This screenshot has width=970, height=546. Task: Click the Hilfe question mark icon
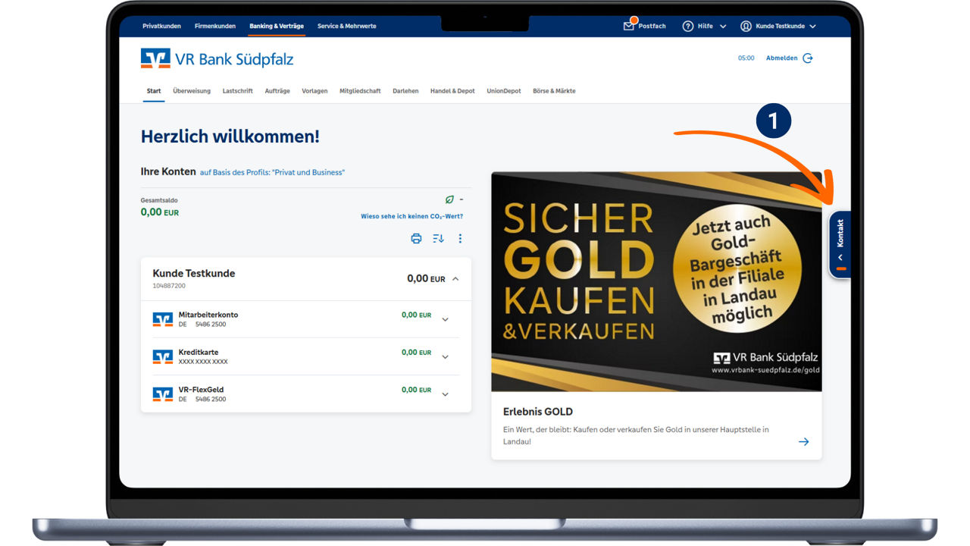point(688,26)
